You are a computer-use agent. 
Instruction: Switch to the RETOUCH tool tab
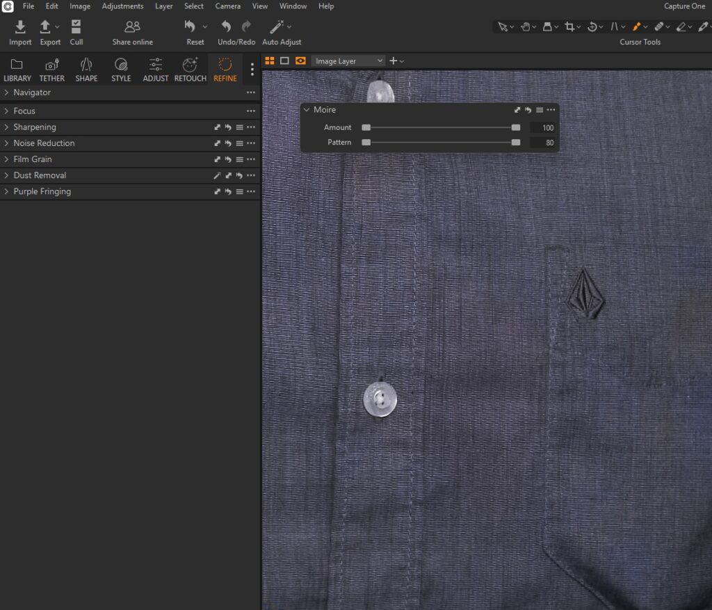(x=190, y=70)
